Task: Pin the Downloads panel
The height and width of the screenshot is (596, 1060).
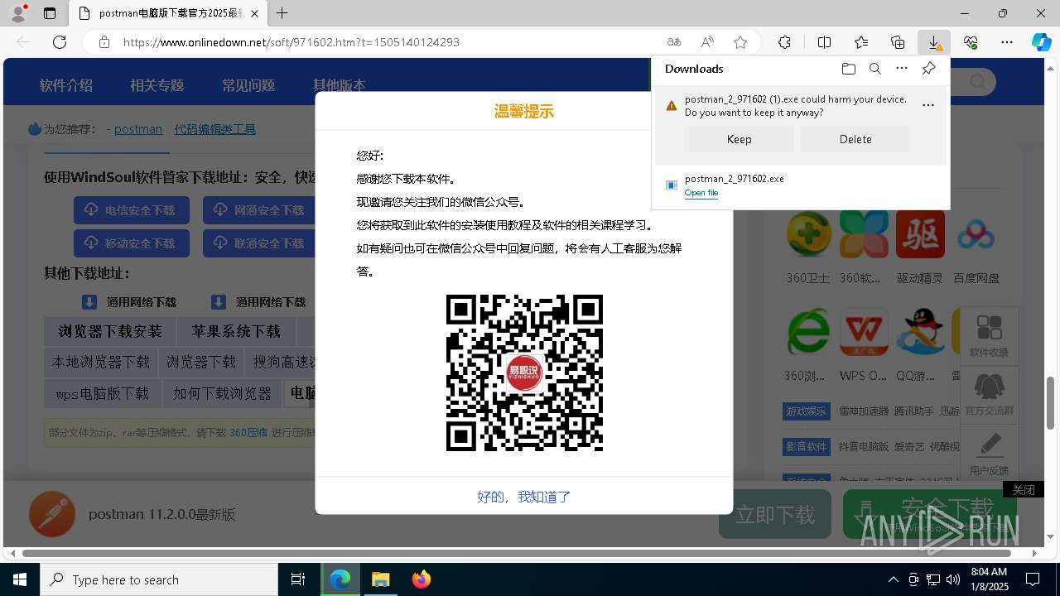Action: [928, 69]
